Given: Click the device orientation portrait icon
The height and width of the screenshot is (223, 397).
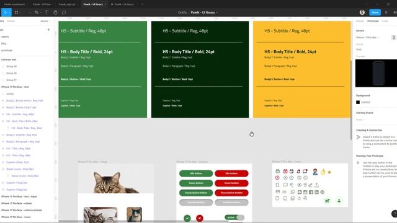Looking at the screenshot, I should 394,37.
